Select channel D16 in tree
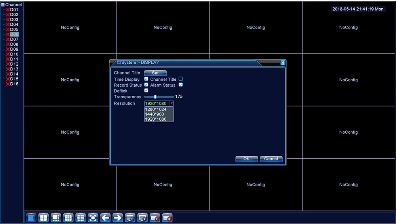Image resolution: width=396 pixels, height=224 pixels. [14, 84]
